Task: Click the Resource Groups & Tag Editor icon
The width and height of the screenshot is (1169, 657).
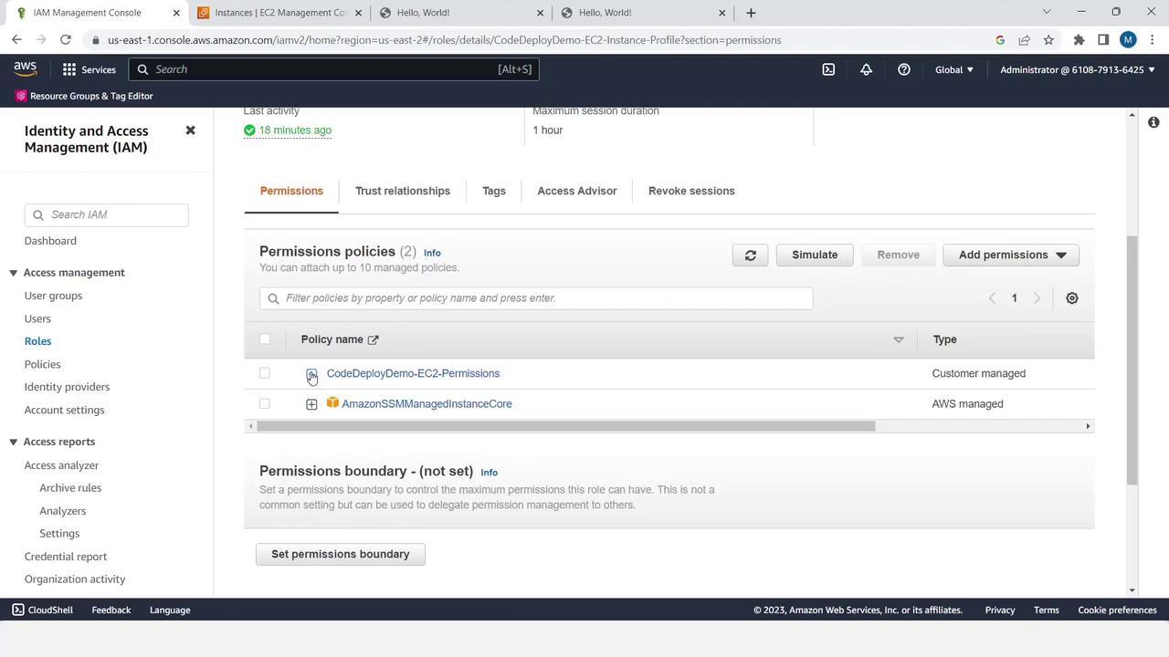Action: 20,96
